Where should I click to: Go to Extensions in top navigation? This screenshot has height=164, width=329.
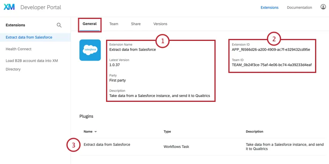(269, 7)
